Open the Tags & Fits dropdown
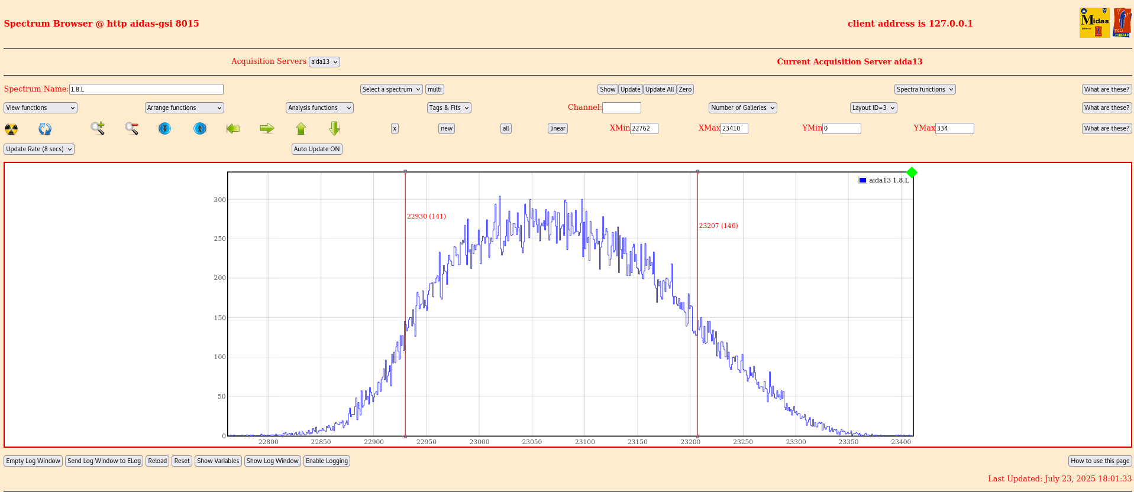Viewport: 1134px width, 492px height. coord(449,107)
